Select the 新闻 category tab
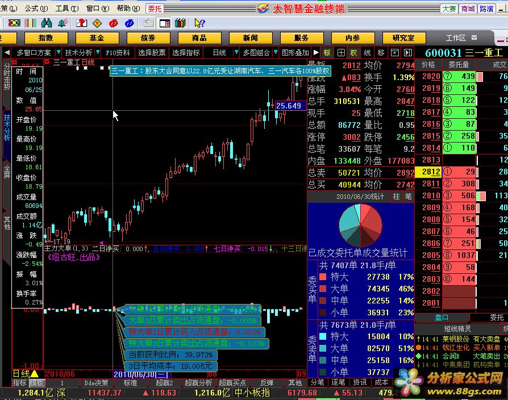This screenshot has height=400, width=508. (x=251, y=38)
